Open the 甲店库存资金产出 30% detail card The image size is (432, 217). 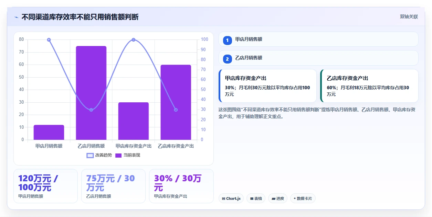[267, 86]
